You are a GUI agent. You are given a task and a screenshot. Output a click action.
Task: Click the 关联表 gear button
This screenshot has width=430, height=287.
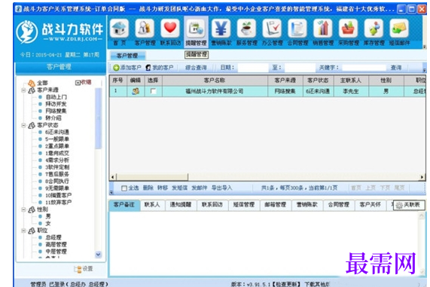(409, 205)
